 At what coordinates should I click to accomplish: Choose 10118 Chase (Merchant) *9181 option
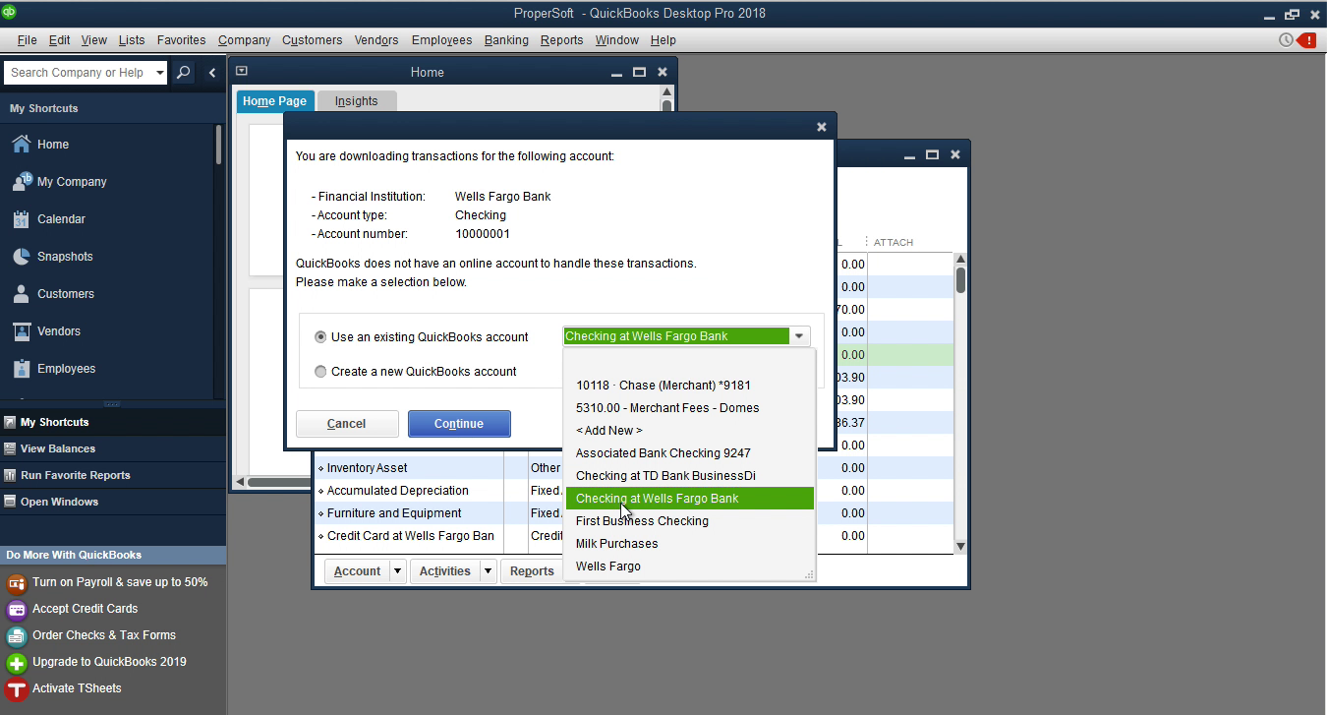(x=690, y=386)
